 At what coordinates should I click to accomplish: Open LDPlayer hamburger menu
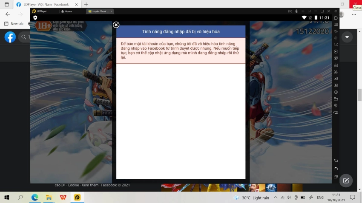[303, 11]
